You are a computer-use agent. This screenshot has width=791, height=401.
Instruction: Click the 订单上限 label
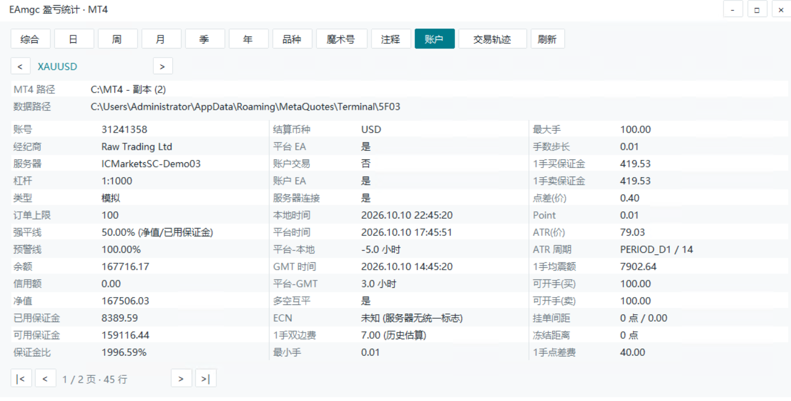[32, 215]
